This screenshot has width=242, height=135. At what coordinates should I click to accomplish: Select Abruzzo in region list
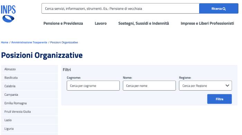coord(29,69)
